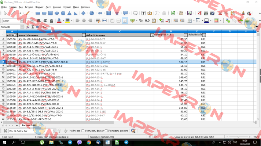Merge and center cells
The width and height of the screenshot is (261, 146).
(x=104, y=20)
